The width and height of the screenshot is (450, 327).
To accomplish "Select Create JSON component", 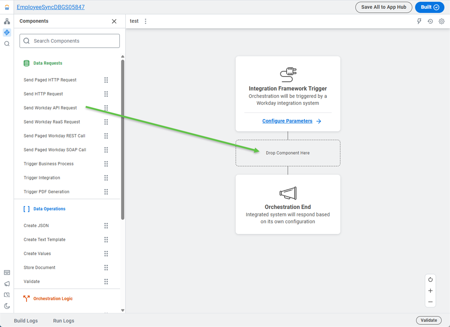I will [x=36, y=226].
